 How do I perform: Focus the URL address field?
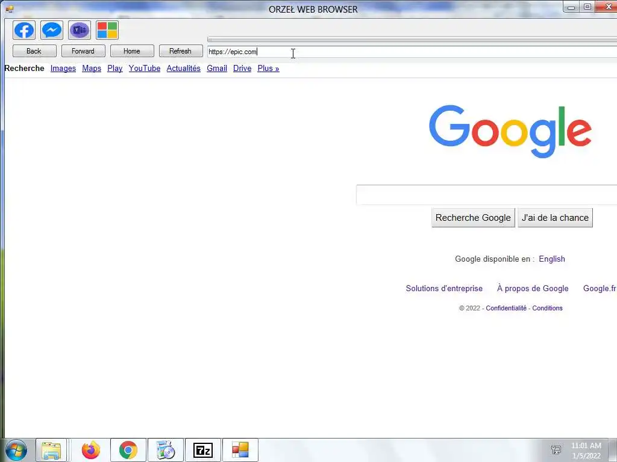coord(412,52)
